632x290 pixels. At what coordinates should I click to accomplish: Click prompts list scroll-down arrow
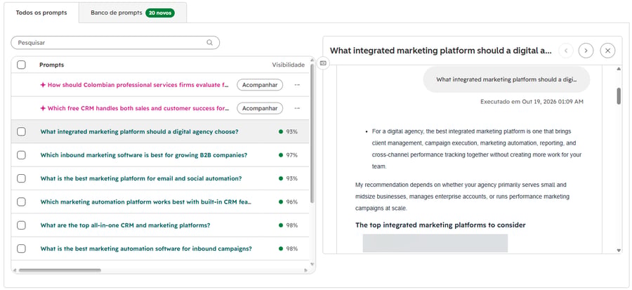pyautogui.click(x=312, y=264)
